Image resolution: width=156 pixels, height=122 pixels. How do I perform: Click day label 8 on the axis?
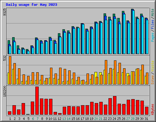(42, 119)
